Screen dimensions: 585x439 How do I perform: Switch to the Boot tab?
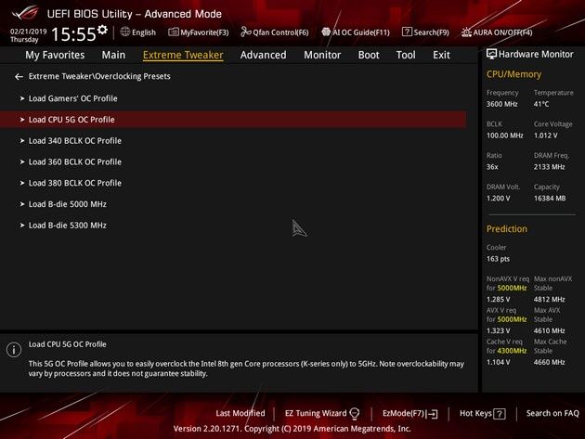pos(369,55)
